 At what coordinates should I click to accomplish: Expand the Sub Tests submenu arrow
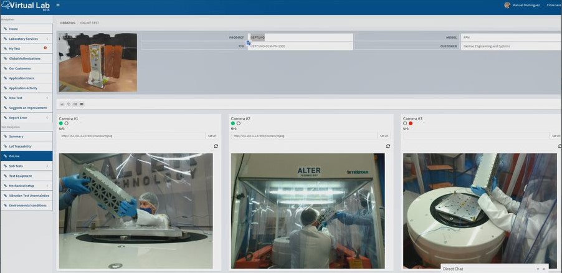[47, 166]
